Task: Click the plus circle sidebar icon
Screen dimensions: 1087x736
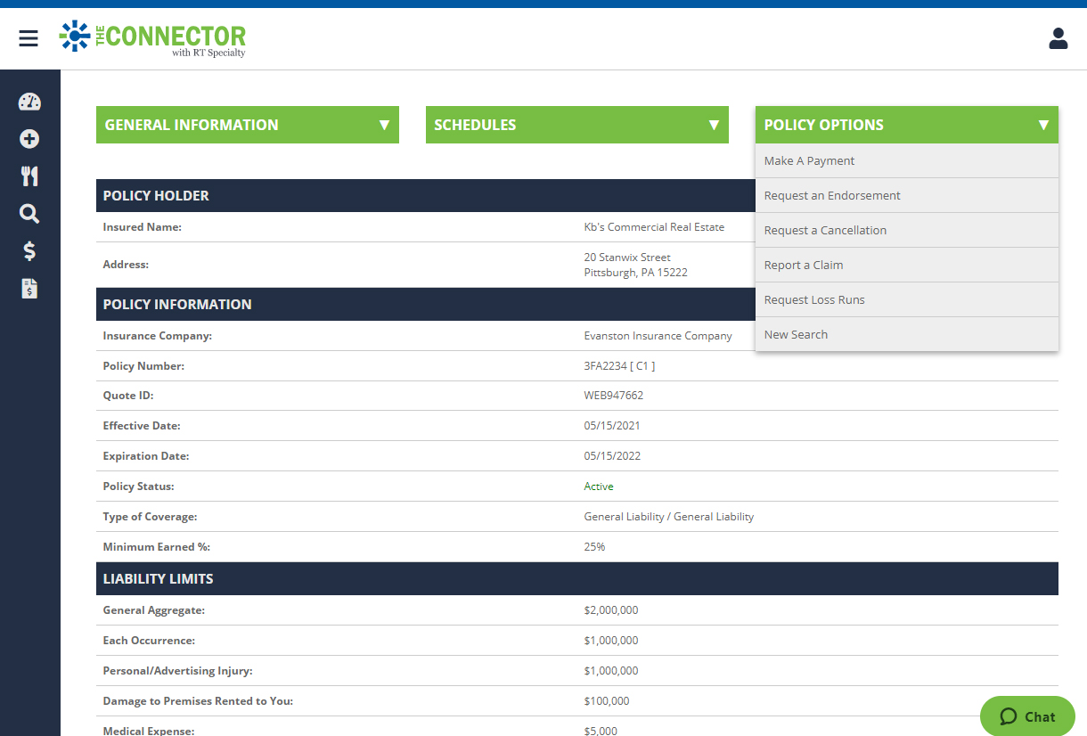Action: point(29,139)
